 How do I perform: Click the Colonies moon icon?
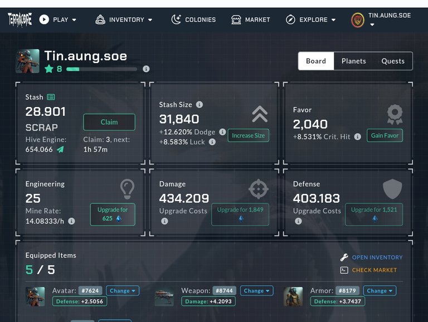click(176, 19)
